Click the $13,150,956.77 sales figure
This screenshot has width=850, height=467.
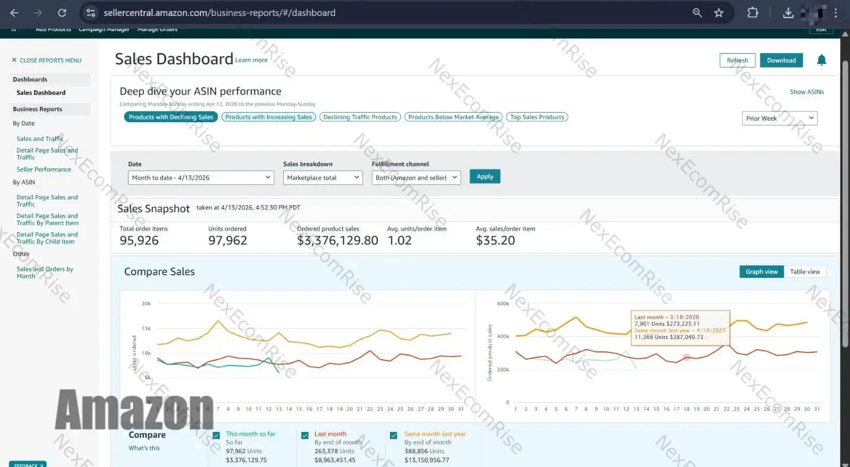coord(427,460)
